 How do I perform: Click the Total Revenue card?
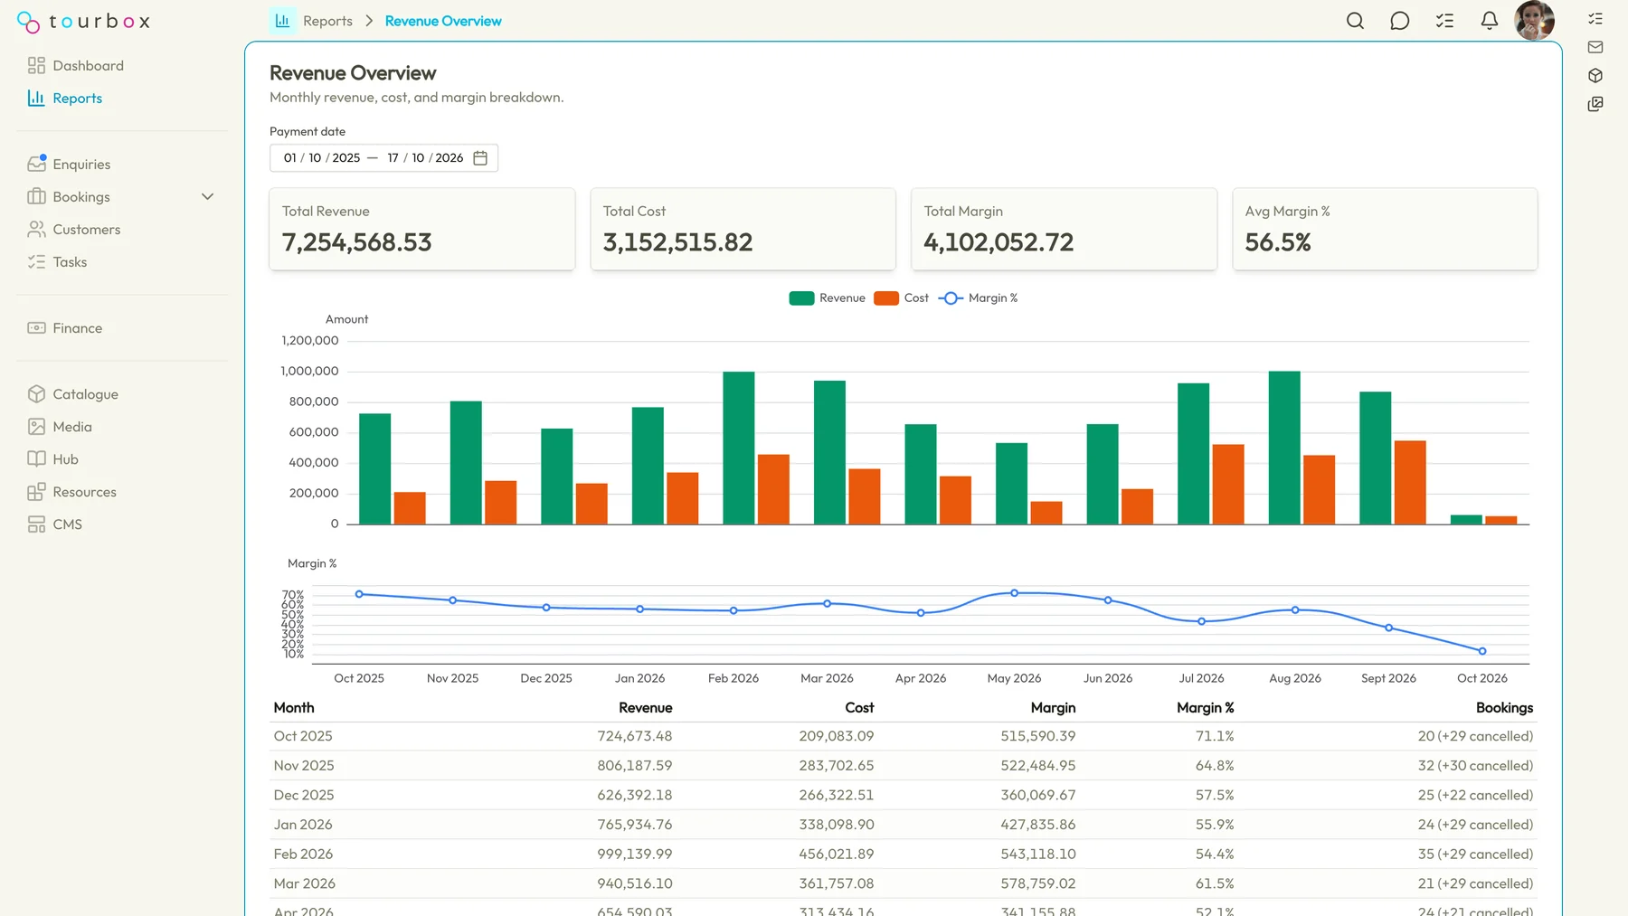[422, 229]
